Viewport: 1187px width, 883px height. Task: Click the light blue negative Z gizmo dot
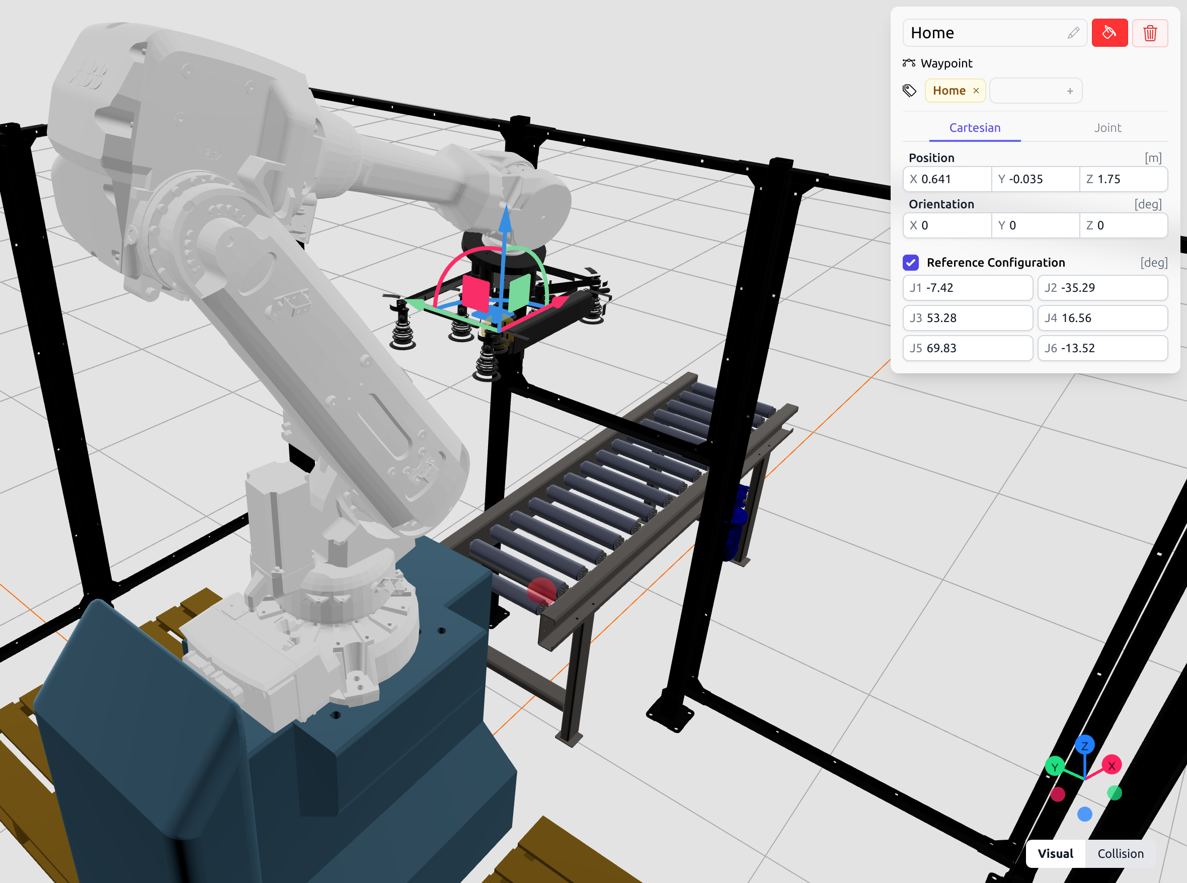click(x=1084, y=814)
